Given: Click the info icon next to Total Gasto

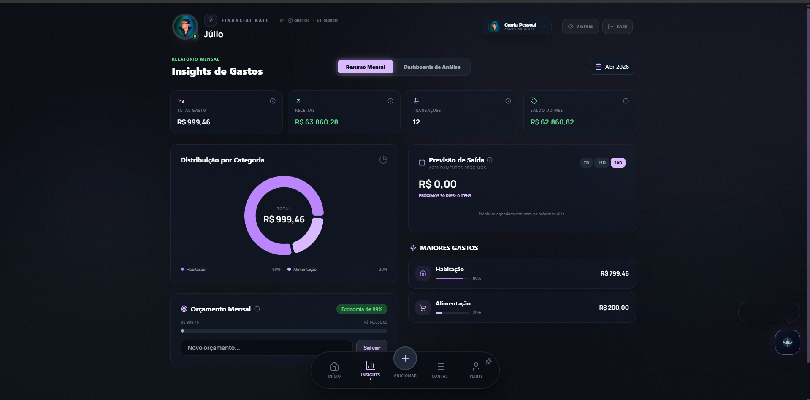Looking at the screenshot, I should click(272, 101).
